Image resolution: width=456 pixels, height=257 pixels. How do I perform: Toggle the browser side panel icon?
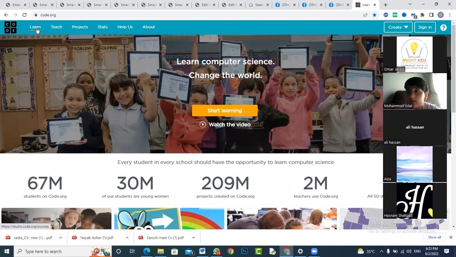tap(431, 15)
